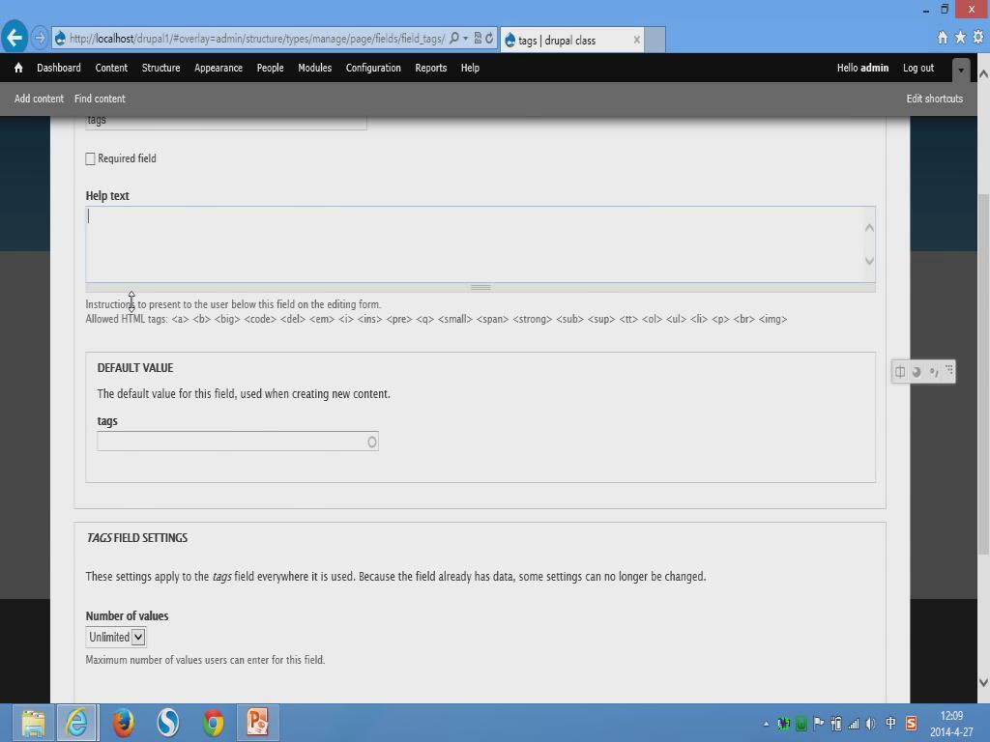Click the browser forward arrow button
This screenshot has width=990, height=742.
tap(39, 38)
